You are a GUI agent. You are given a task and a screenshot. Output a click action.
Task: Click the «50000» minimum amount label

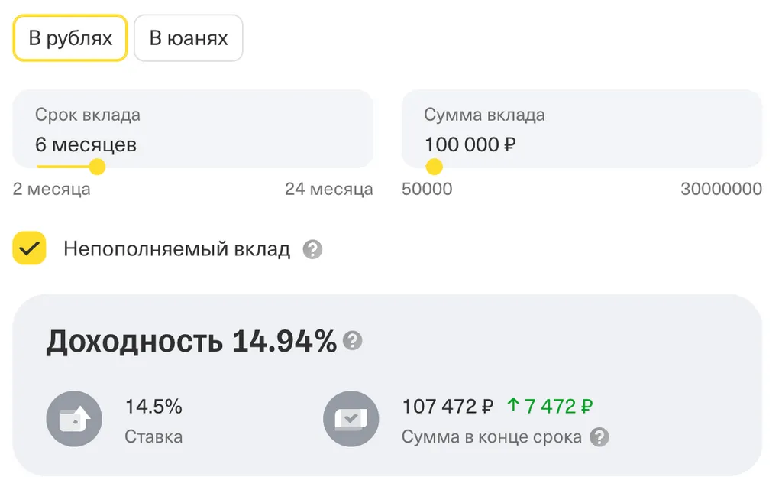(x=427, y=189)
